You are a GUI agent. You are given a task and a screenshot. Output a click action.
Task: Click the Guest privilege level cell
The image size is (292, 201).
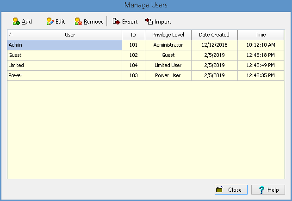point(168,55)
